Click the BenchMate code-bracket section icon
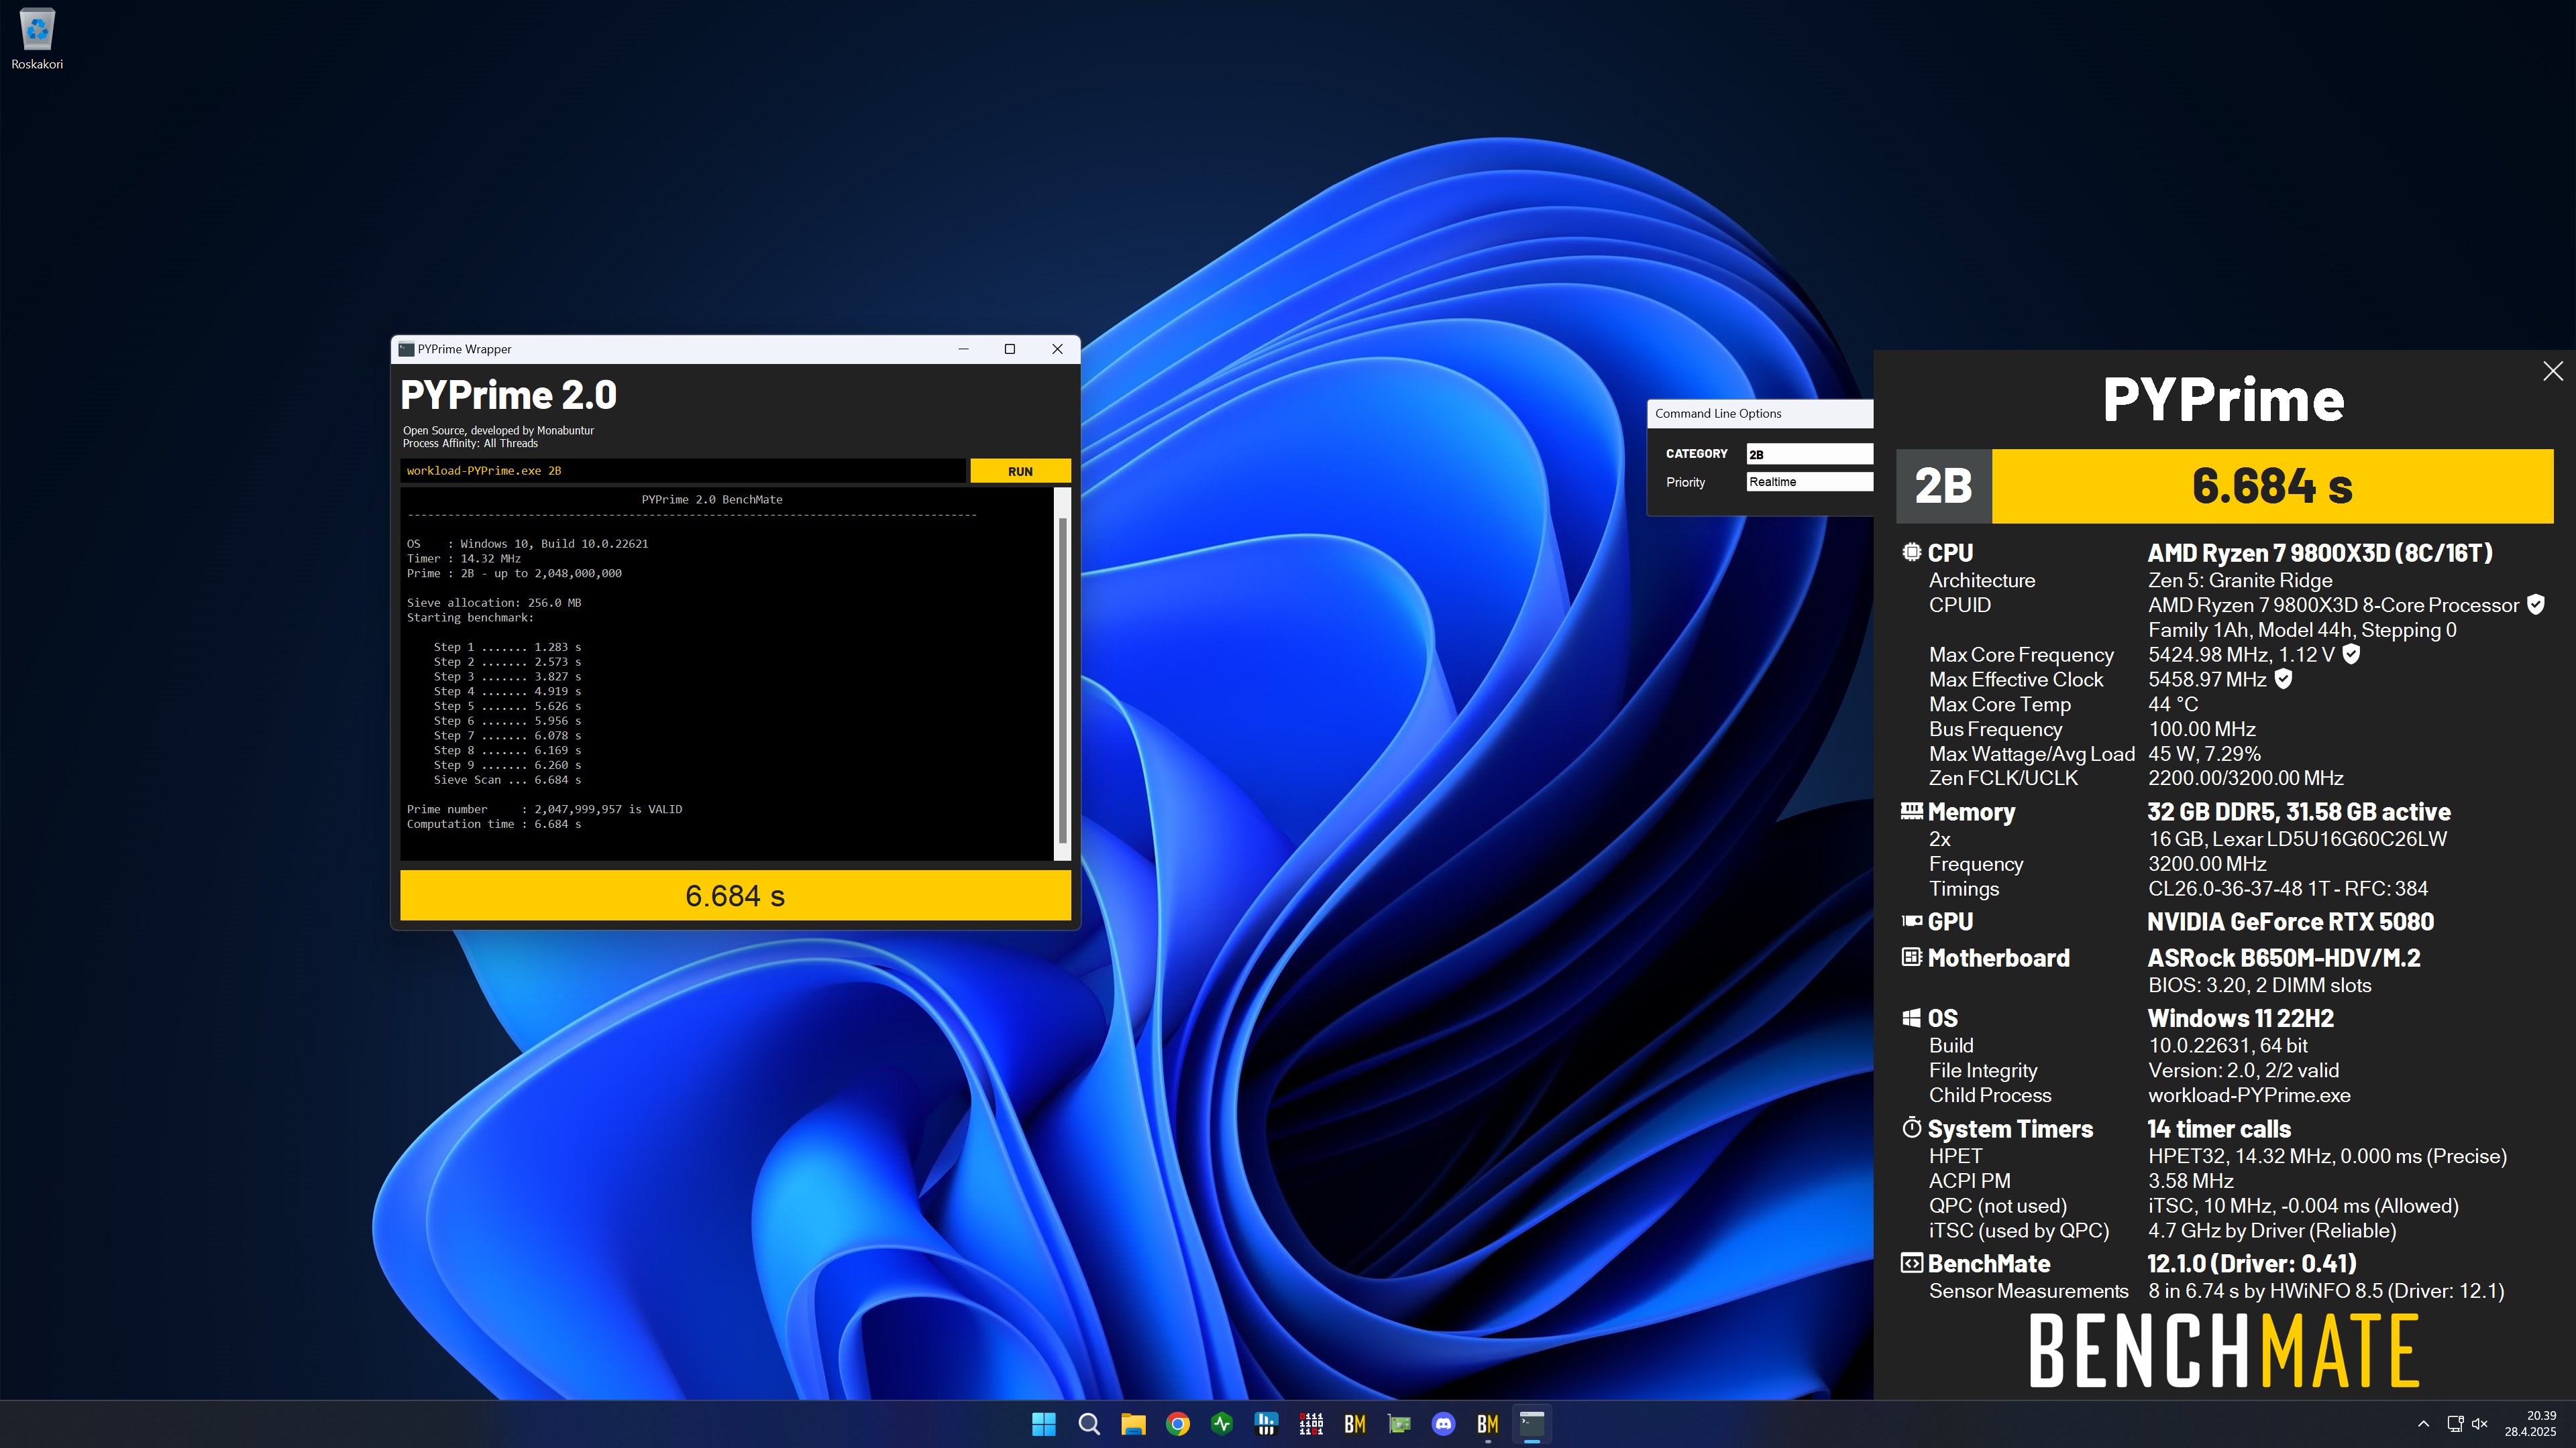This screenshot has width=2576, height=1448. [1911, 1262]
